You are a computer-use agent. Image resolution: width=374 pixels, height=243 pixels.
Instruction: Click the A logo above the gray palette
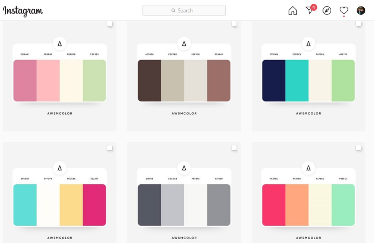[x=184, y=168]
